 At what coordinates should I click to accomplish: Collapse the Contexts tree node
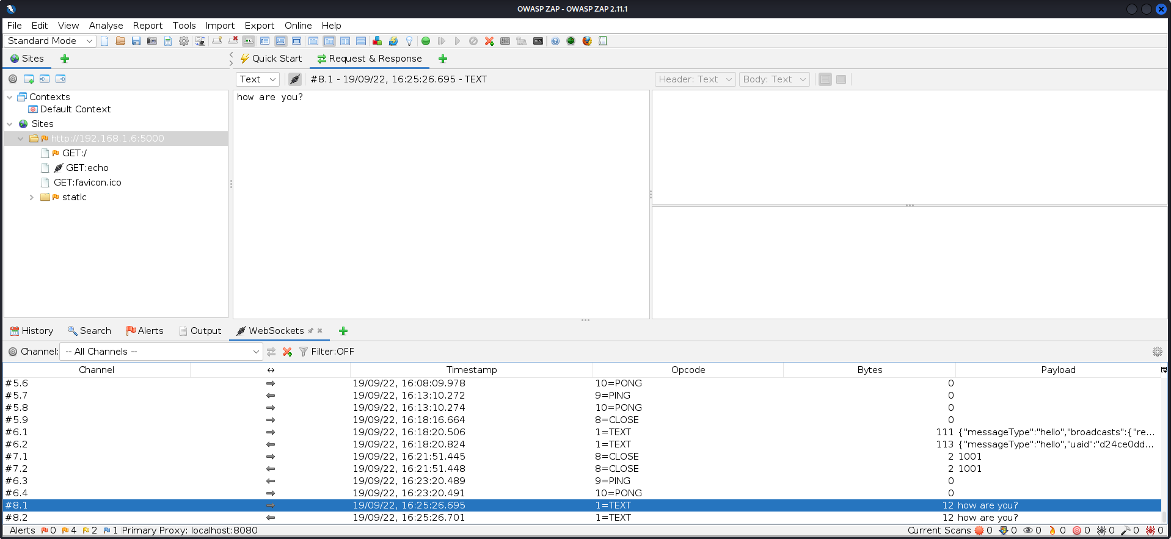(x=10, y=97)
